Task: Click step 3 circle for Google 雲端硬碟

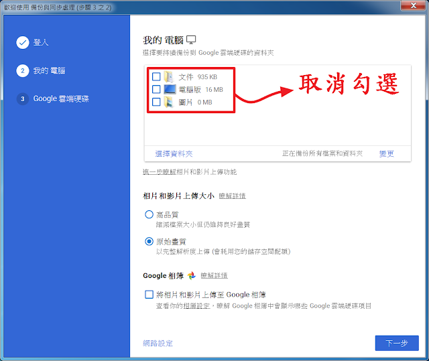Action: 23,98
